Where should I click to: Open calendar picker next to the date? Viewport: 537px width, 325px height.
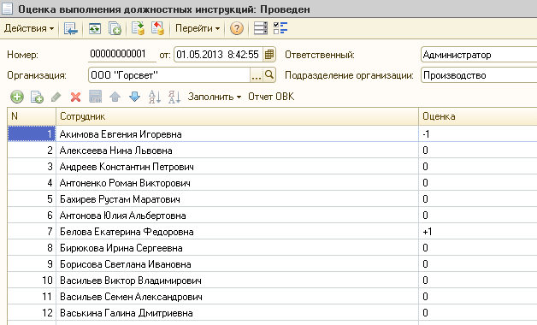tap(269, 55)
